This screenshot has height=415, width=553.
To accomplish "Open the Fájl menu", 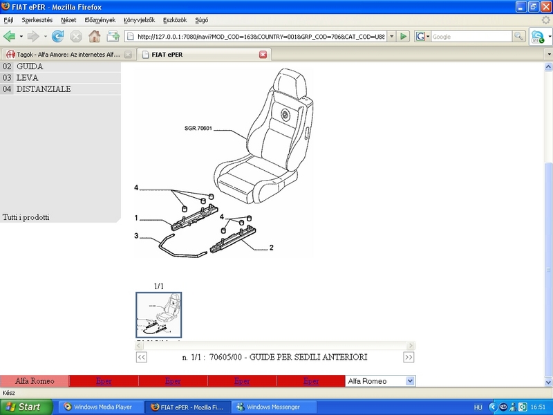I will tap(8, 20).
